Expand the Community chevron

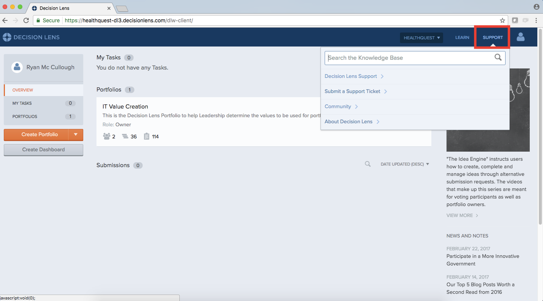pos(356,107)
